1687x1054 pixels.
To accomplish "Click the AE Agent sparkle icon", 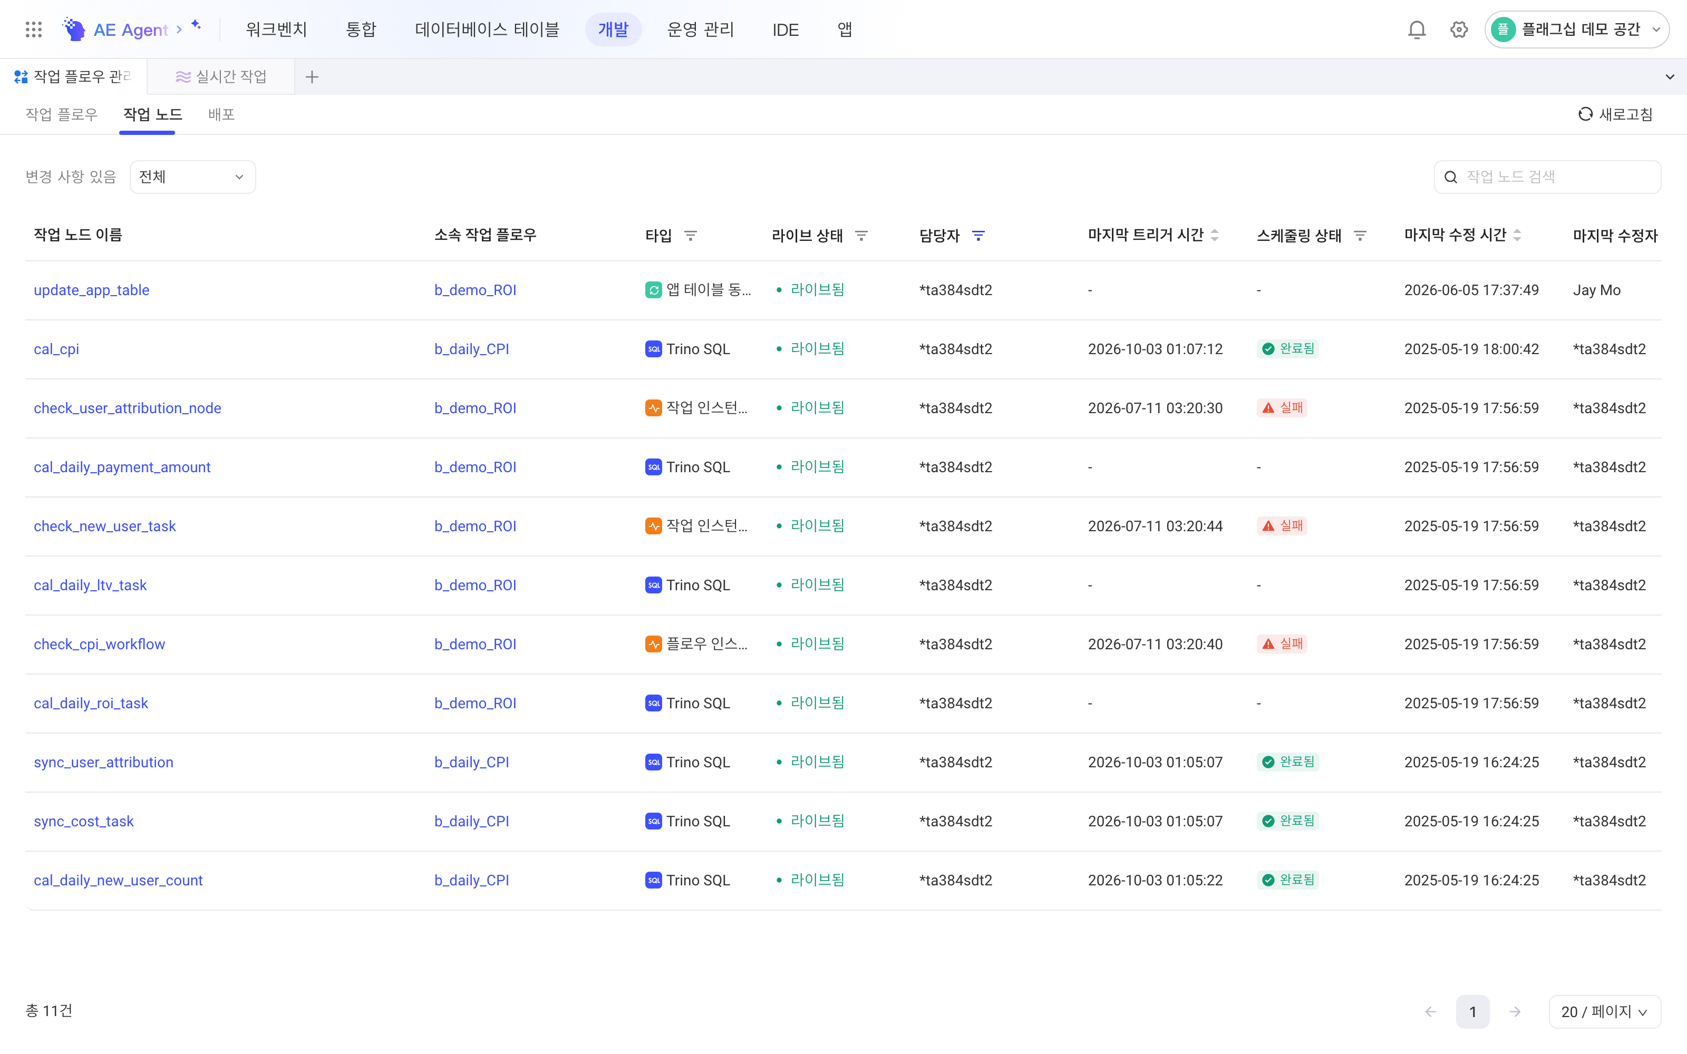I will tap(196, 25).
